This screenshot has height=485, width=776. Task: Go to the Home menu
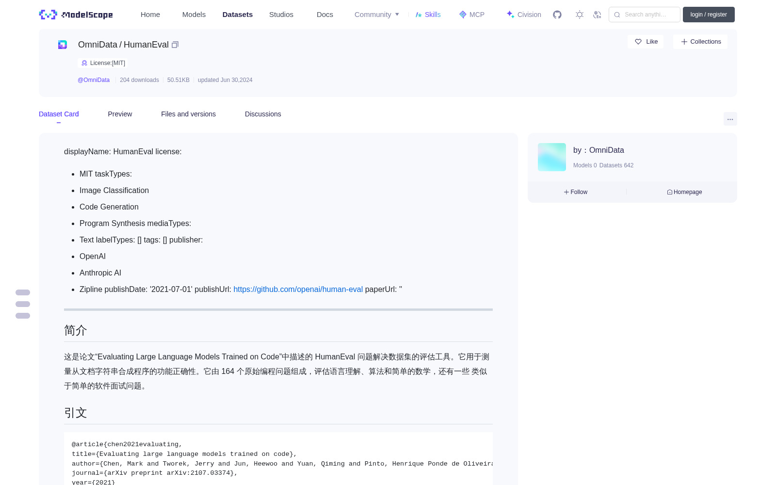point(150,15)
